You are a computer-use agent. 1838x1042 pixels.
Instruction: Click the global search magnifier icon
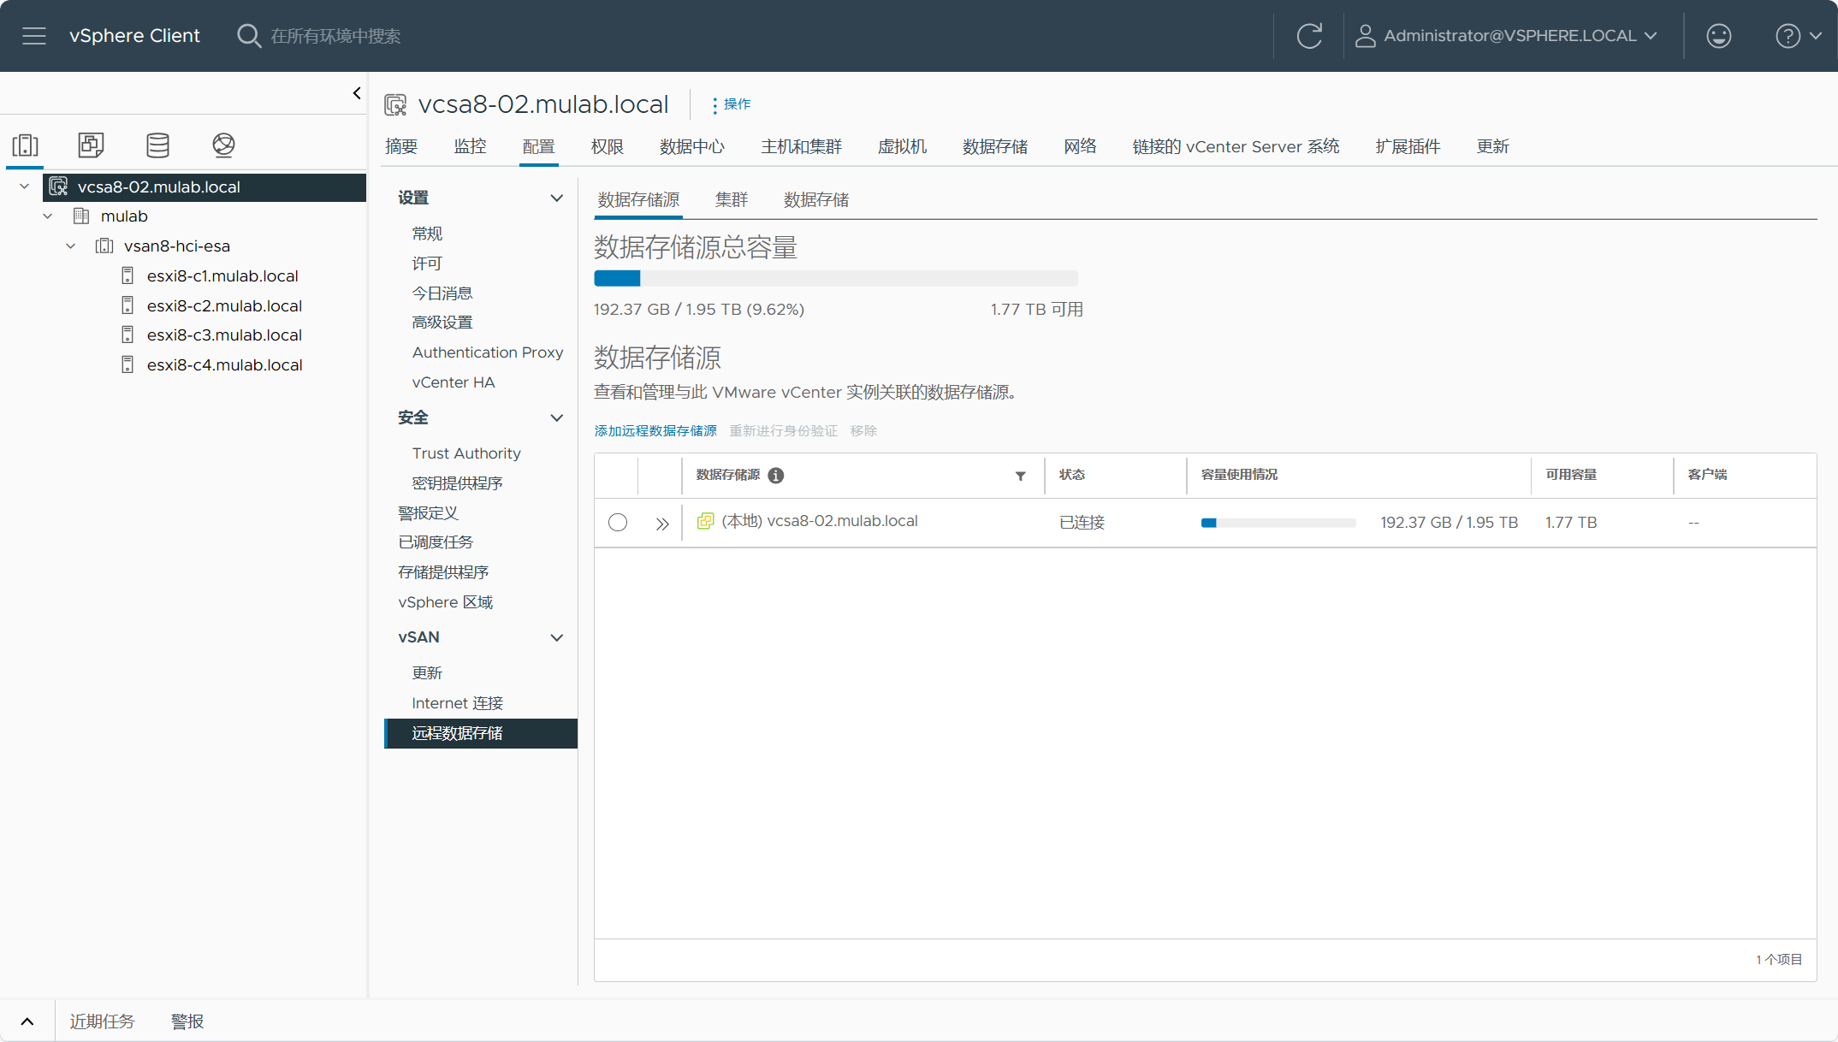click(x=248, y=36)
